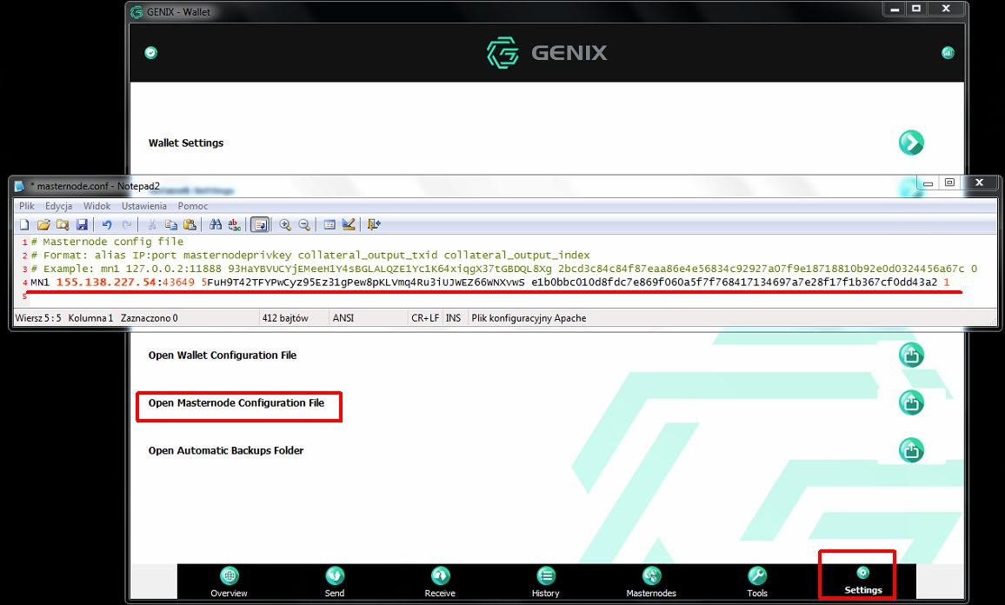Click export icon beside Open Wallet Configuration File

[911, 355]
